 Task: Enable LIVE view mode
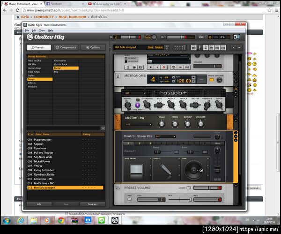201,37
